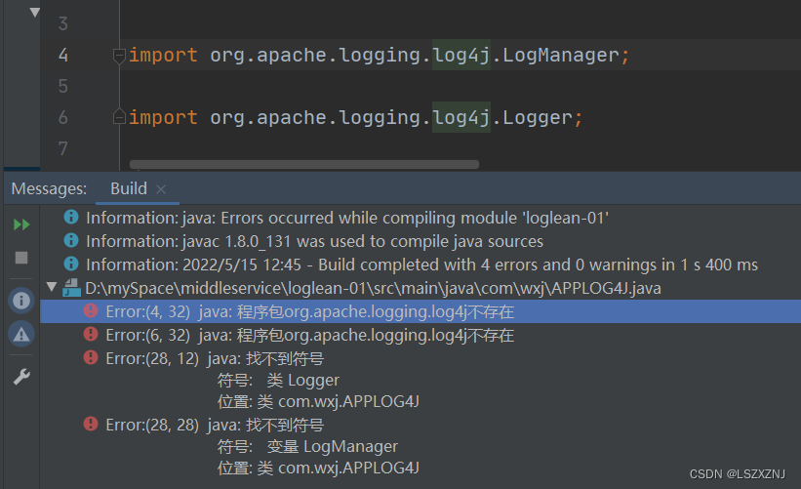Select 'Build completed with 4 errors' information line

click(421, 265)
